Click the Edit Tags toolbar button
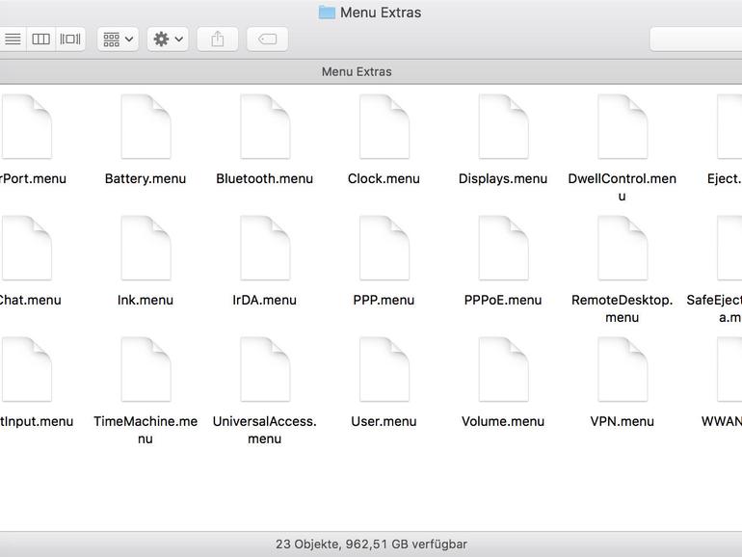The image size is (742, 557). (x=267, y=39)
